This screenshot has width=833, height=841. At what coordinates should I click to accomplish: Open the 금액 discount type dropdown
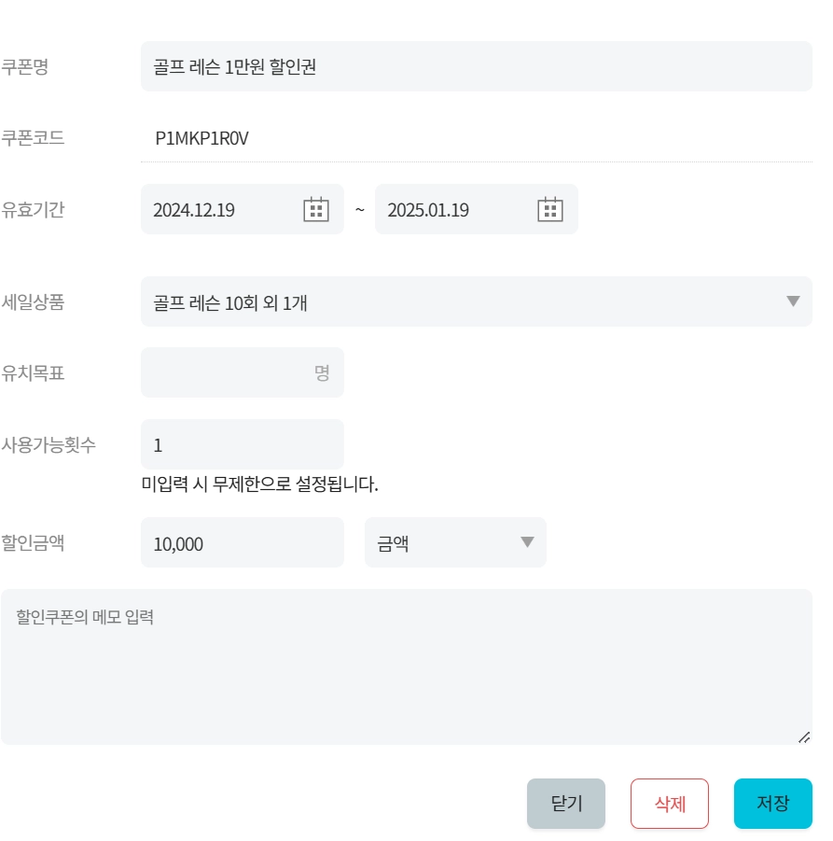click(455, 543)
